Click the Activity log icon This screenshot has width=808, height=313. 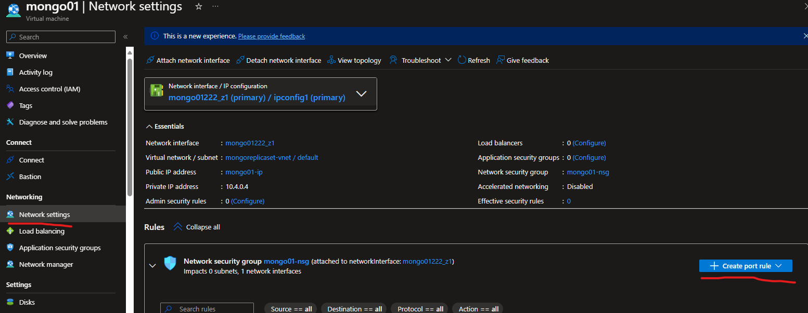(10, 72)
